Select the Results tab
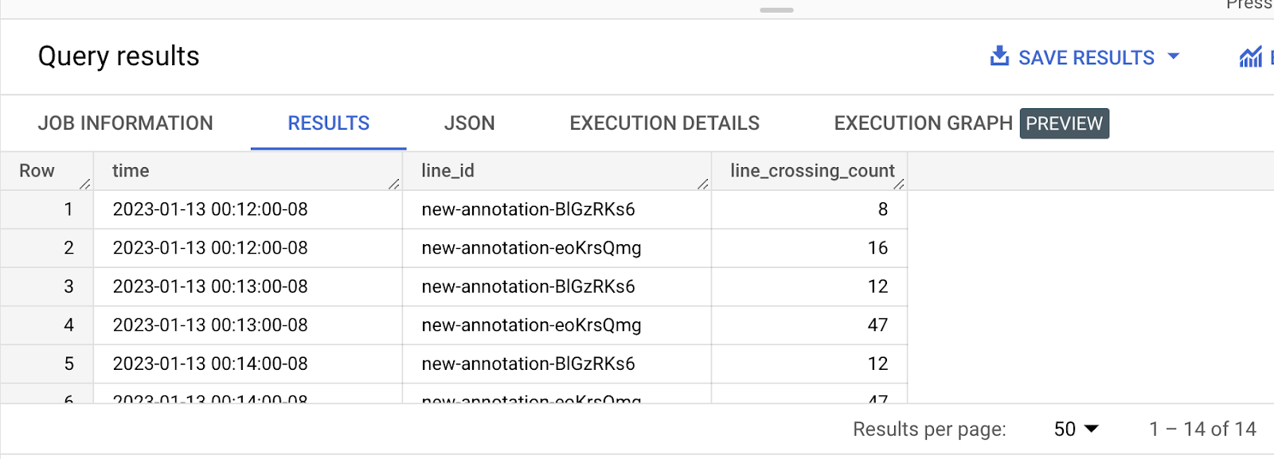 pos(328,123)
